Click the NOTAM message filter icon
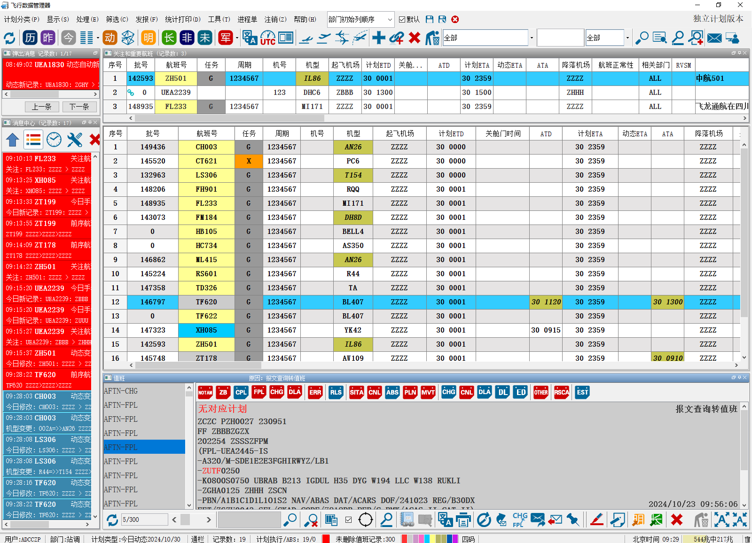752x543 pixels. pyautogui.click(x=205, y=392)
